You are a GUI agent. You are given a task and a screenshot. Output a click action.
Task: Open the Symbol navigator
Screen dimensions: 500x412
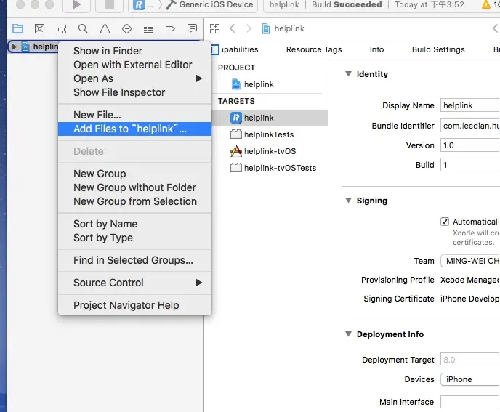61,28
